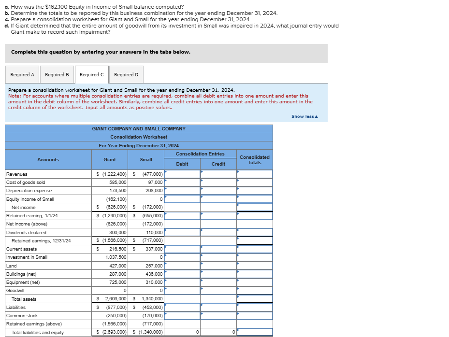Click the Revenues Debit input cell
The image size is (449, 337).
(183, 174)
